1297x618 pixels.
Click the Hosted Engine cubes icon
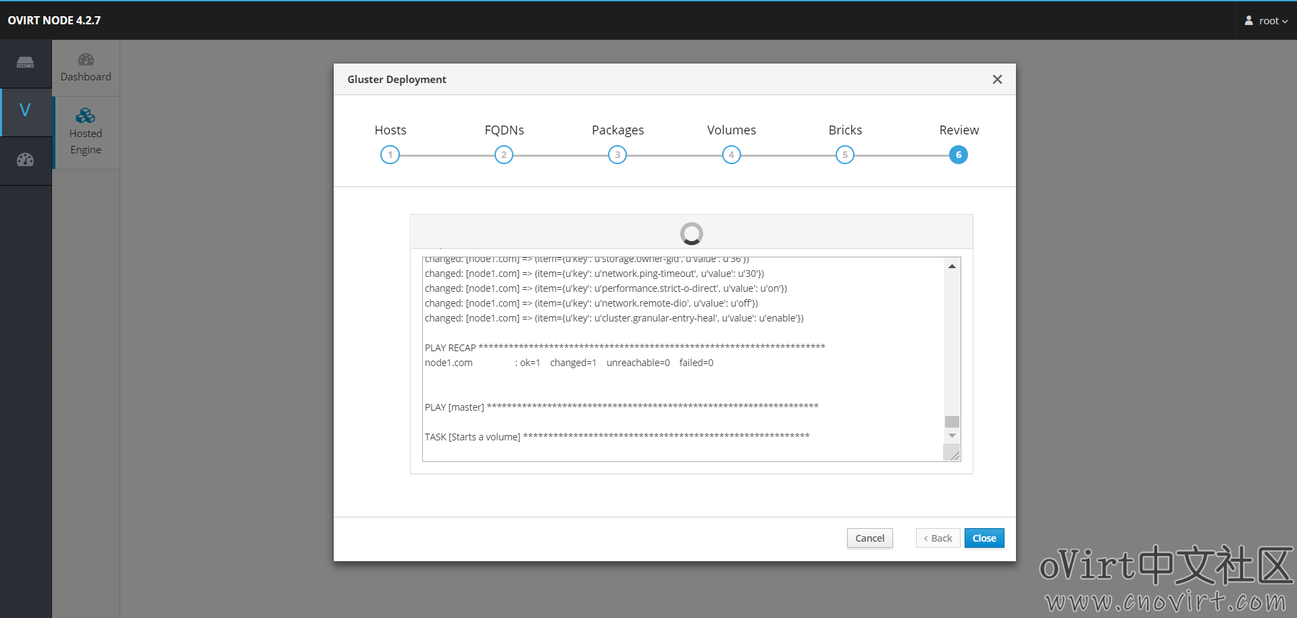pyautogui.click(x=86, y=115)
